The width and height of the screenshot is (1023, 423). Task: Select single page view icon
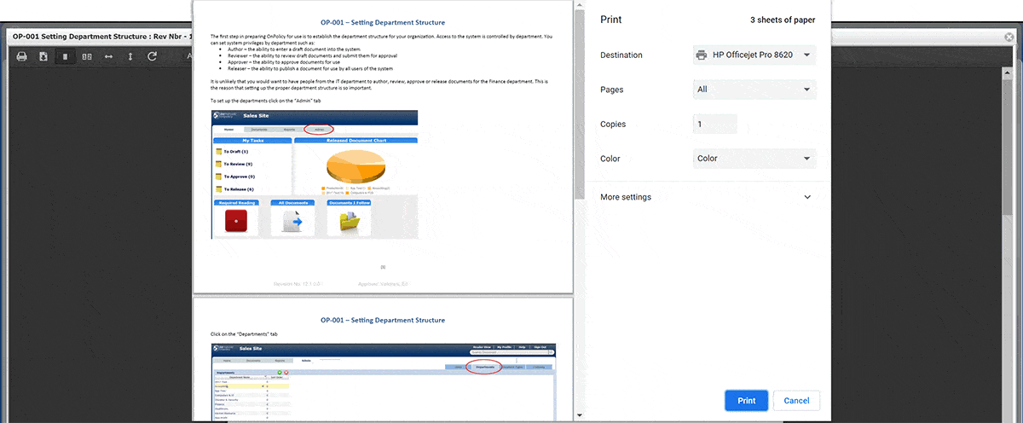[65, 56]
